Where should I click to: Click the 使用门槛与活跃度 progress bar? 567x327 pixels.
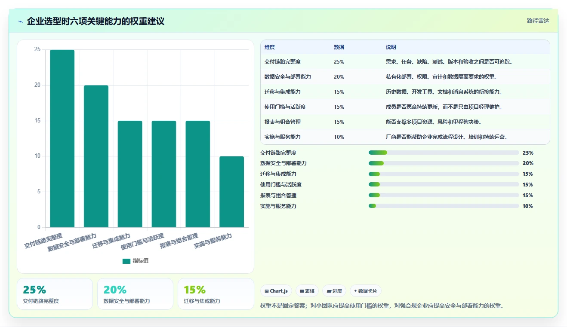[x=444, y=185]
